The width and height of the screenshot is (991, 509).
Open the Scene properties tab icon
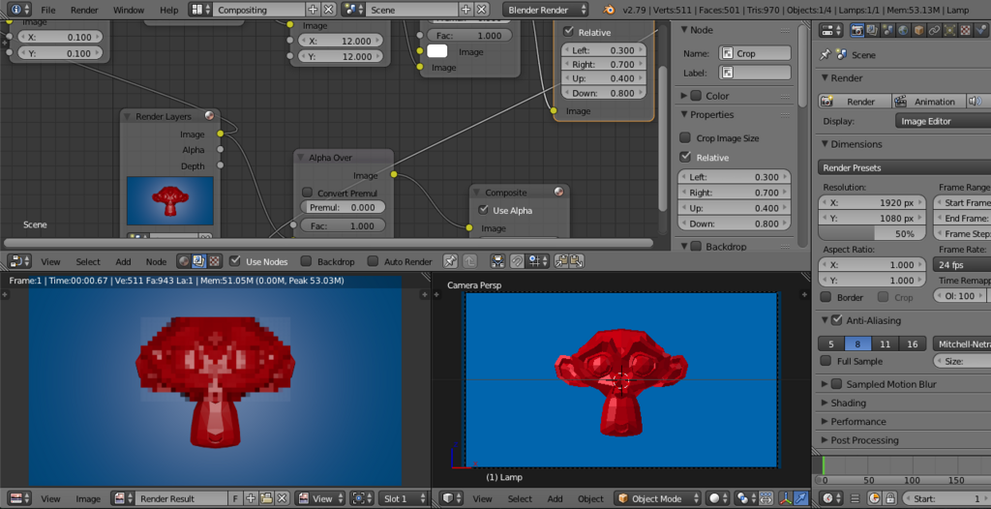pos(888,30)
